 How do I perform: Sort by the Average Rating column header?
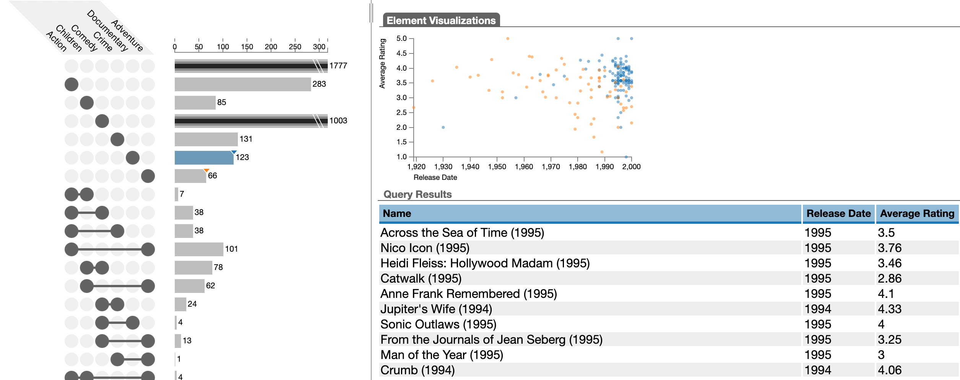coord(917,213)
